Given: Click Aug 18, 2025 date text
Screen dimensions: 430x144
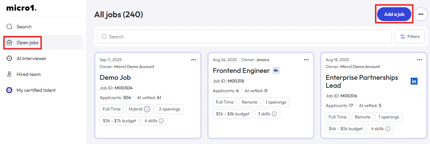Looking at the screenshot, I should 337,60.
